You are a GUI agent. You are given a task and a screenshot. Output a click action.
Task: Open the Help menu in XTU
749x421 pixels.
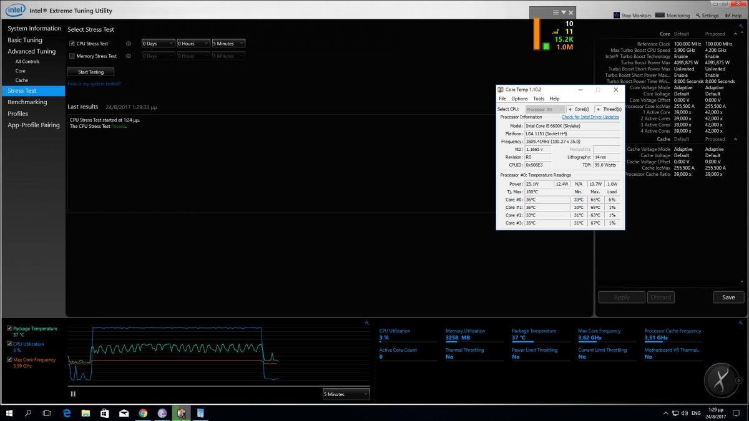pos(733,16)
